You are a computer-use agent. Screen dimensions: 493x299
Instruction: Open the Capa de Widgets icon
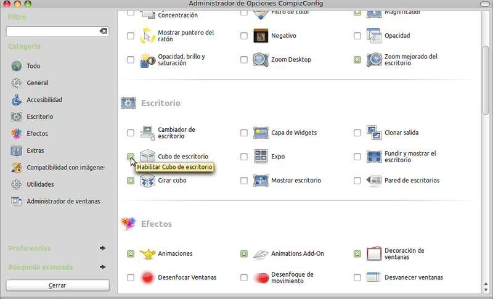(x=261, y=133)
